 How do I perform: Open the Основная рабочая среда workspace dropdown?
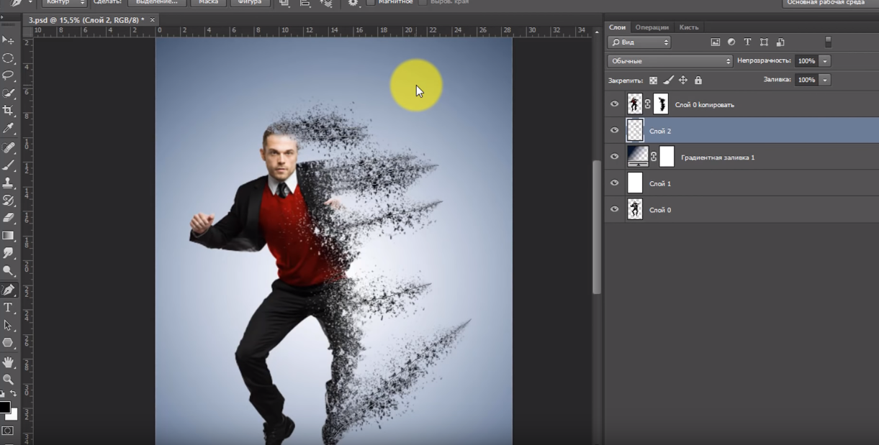pos(830,3)
